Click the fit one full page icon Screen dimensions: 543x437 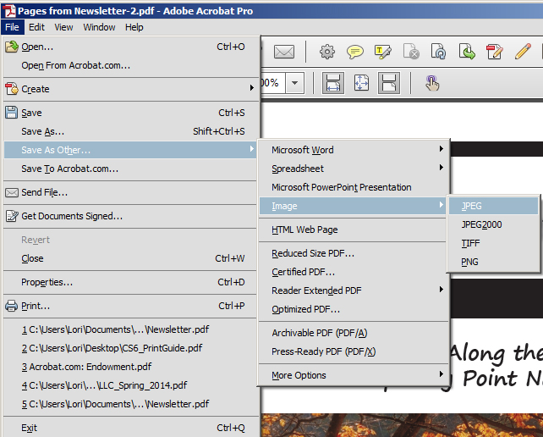[x=361, y=83]
